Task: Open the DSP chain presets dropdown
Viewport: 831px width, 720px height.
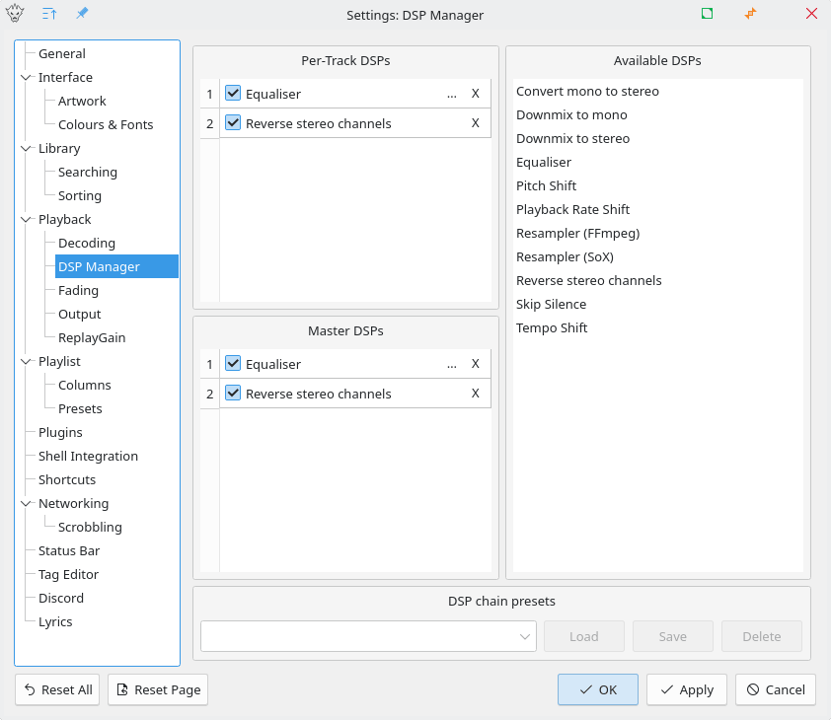Action: point(367,636)
